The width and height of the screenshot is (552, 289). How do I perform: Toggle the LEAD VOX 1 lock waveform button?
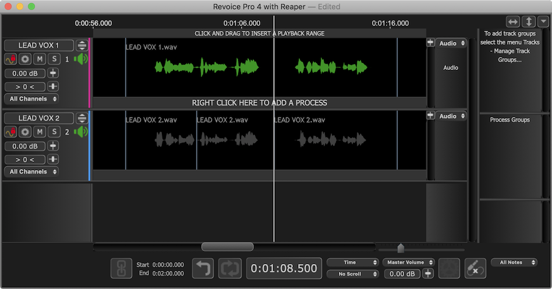coord(11,59)
